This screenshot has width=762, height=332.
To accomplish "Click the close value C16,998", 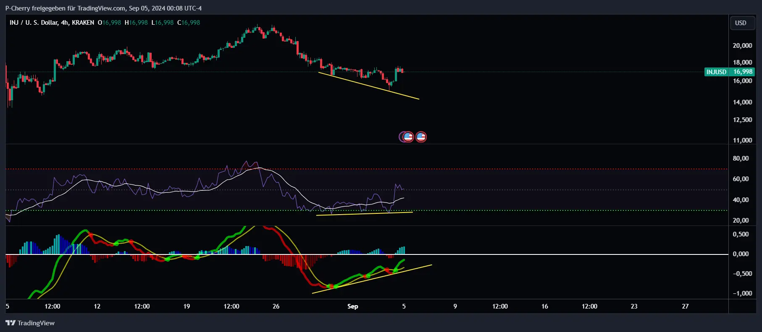I will point(189,23).
